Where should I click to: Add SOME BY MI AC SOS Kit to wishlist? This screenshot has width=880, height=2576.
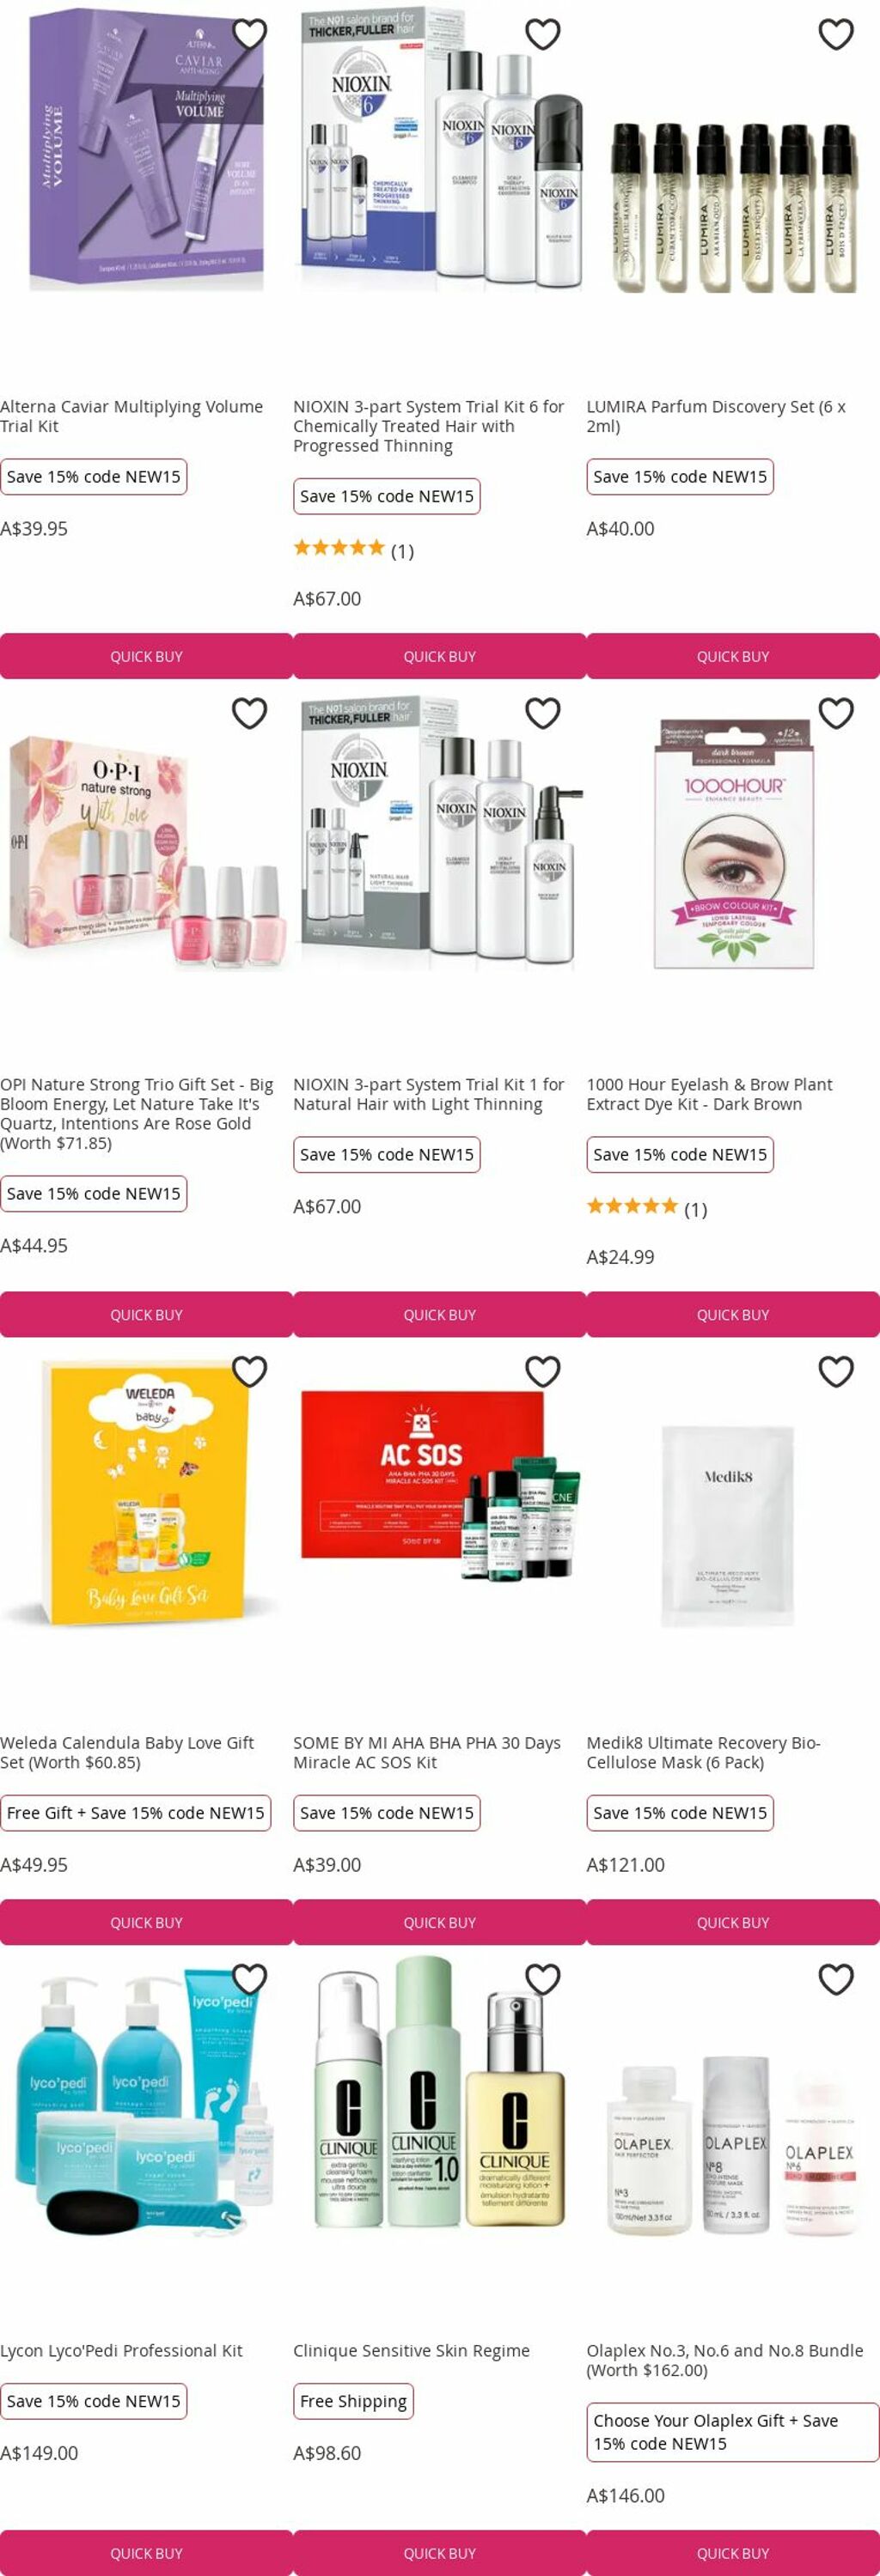point(542,1371)
